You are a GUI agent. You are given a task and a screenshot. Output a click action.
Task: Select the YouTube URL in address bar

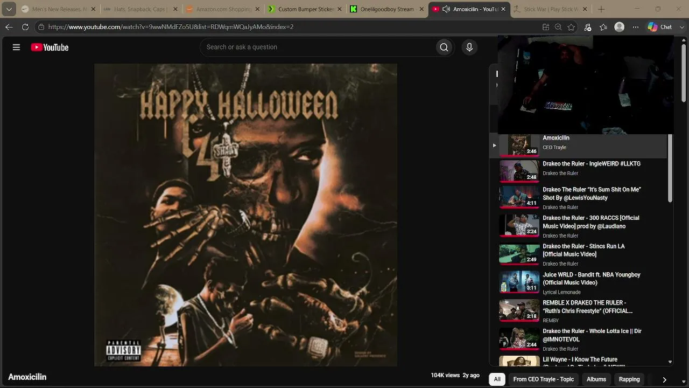171,27
